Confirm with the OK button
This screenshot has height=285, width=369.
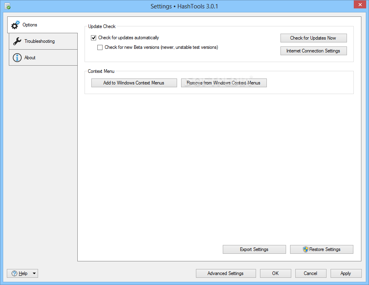[276, 273]
